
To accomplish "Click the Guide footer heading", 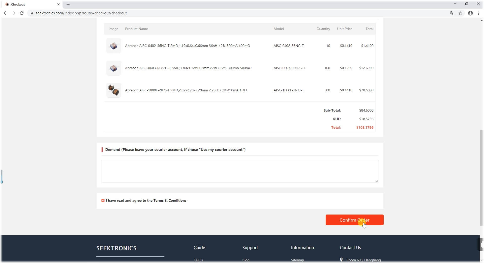I will coord(199,248).
